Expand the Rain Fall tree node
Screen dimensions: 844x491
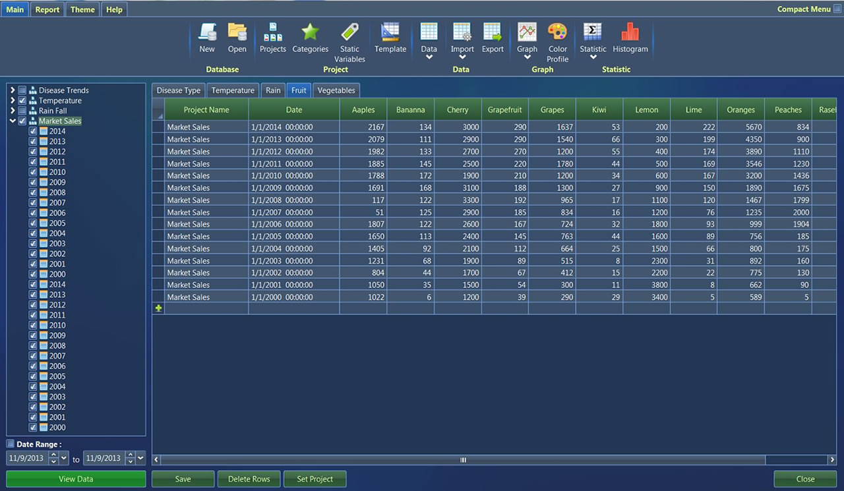[13, 111]
